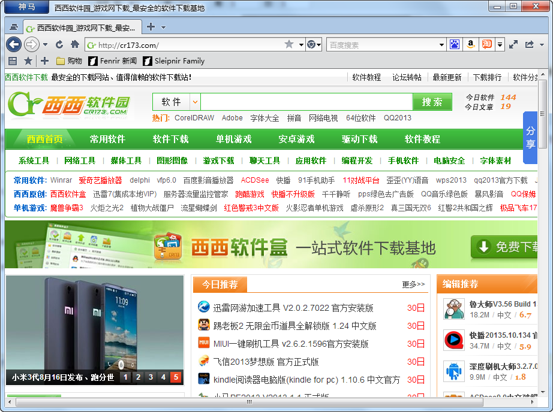Select the Amazon search engine icon
This screenshot has height=412, width=553.
tap(470, 45)
